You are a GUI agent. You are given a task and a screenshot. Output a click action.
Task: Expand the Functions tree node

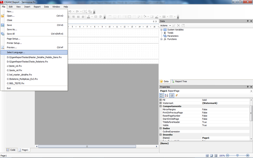(x=161, y=39)
